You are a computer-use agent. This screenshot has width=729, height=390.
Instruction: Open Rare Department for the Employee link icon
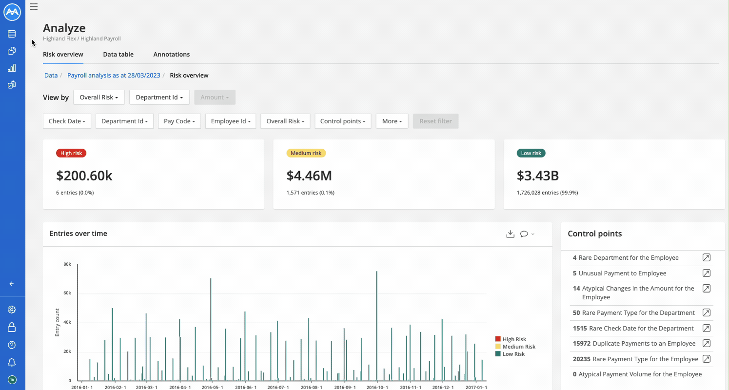tap(706, 258)
